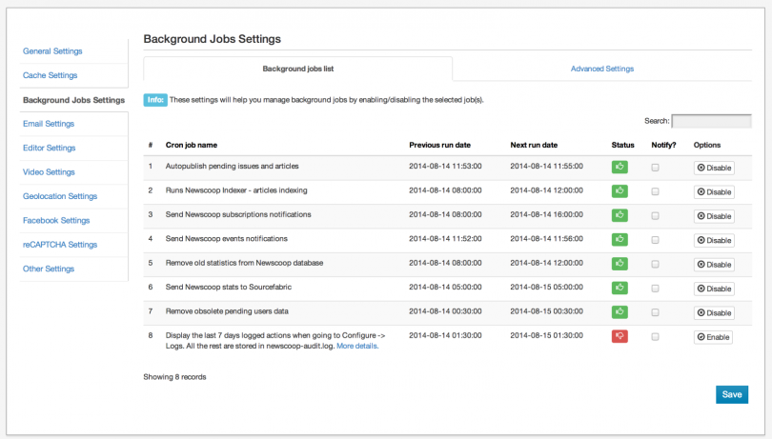Toggle Notify for Remove obsolete pending users
The height and width of the screenshot is (439, 772).
click(x=655, y=312)
